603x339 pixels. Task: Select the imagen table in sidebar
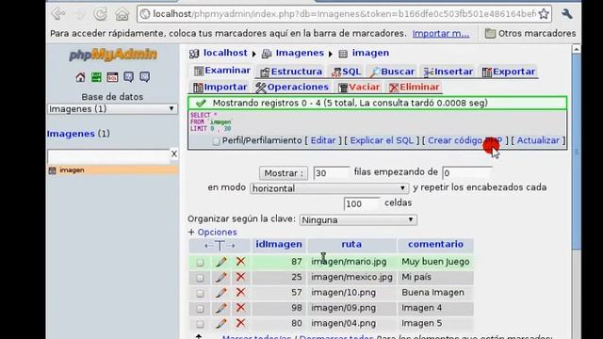[72, 169]
